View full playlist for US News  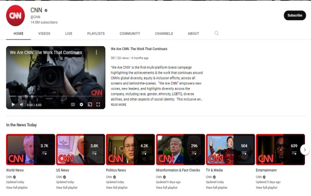67,188
